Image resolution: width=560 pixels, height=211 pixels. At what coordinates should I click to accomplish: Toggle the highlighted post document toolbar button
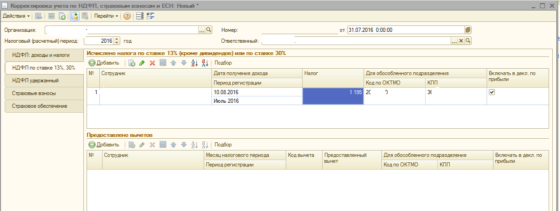click(74, 16)
